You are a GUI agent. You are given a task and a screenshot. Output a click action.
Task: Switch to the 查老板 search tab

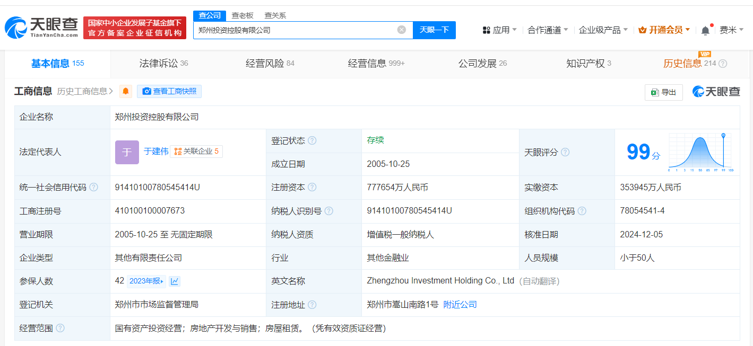pyautogui.click(x=243, y=15)
